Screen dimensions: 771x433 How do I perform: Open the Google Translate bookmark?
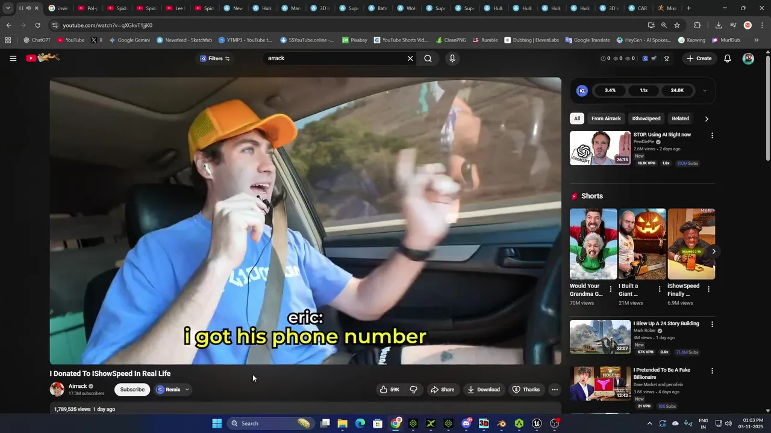[x=587, y=40]
